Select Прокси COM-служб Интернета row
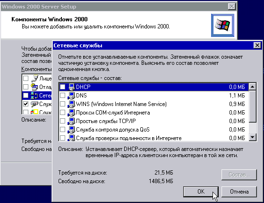This screenshot has width=264, height=203. [153, 113]
